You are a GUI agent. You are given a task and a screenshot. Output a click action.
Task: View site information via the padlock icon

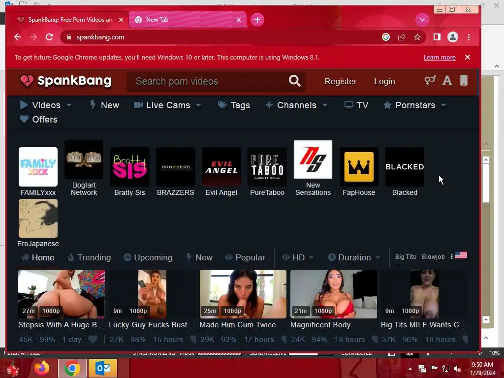pyautogui.click(x=68, y=37)
